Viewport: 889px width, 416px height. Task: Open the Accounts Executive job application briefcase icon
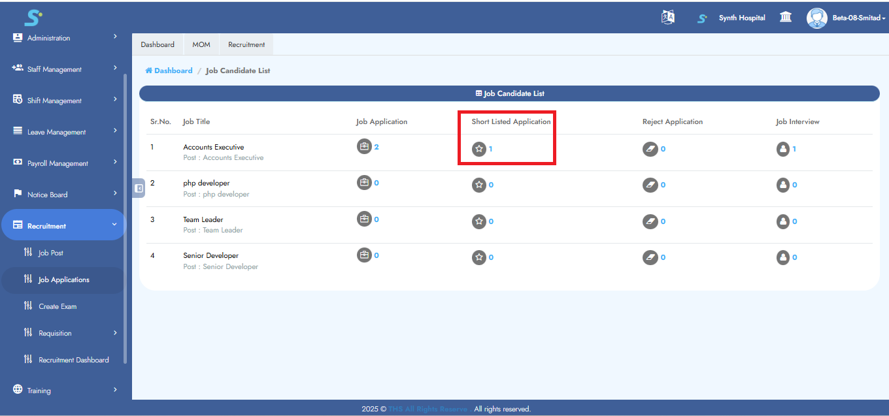365,146
